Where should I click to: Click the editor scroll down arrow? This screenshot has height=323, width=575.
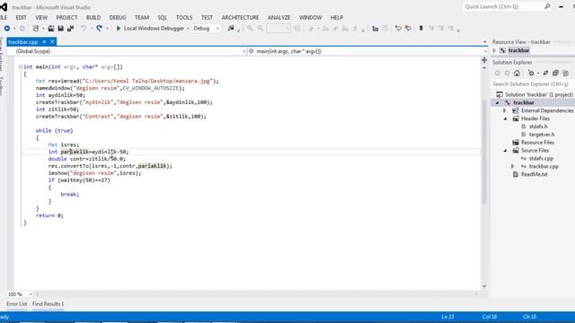tap(484, 286)
